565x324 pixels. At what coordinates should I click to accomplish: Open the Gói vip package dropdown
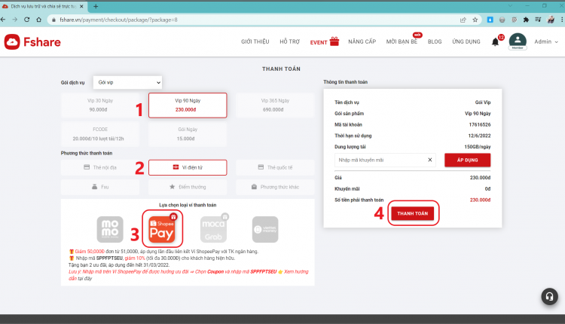[127, 82]
